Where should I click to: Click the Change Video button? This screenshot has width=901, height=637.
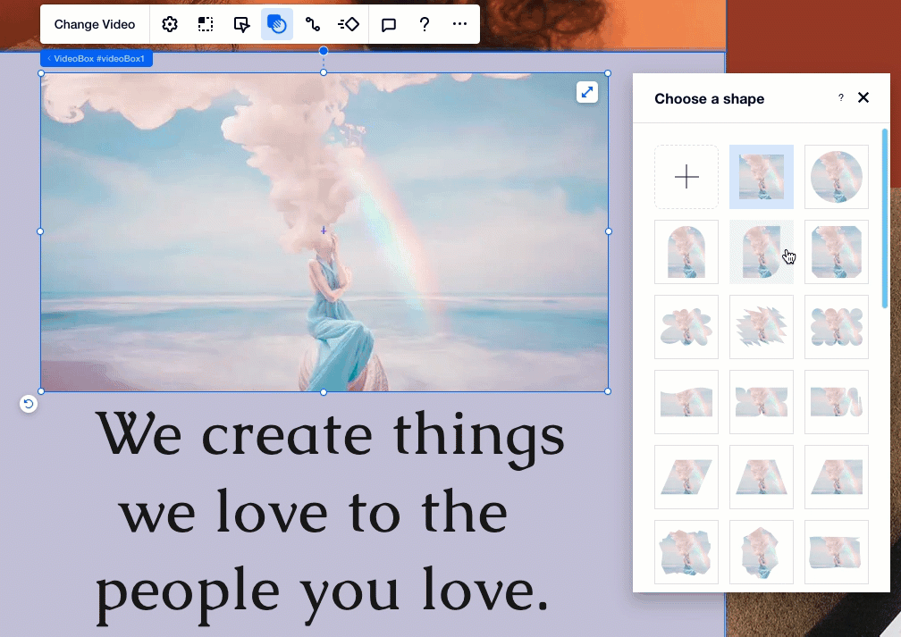(95, 24)
